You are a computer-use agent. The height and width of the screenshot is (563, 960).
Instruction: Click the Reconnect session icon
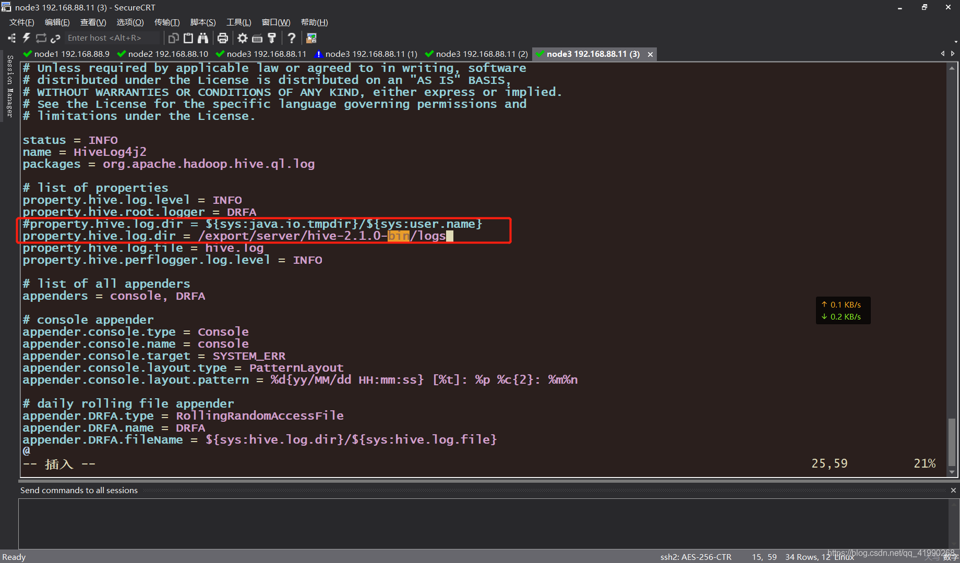41,38
